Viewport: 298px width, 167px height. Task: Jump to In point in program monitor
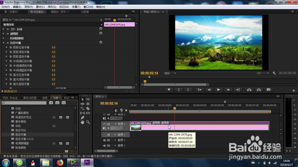[x=200, y=90]
